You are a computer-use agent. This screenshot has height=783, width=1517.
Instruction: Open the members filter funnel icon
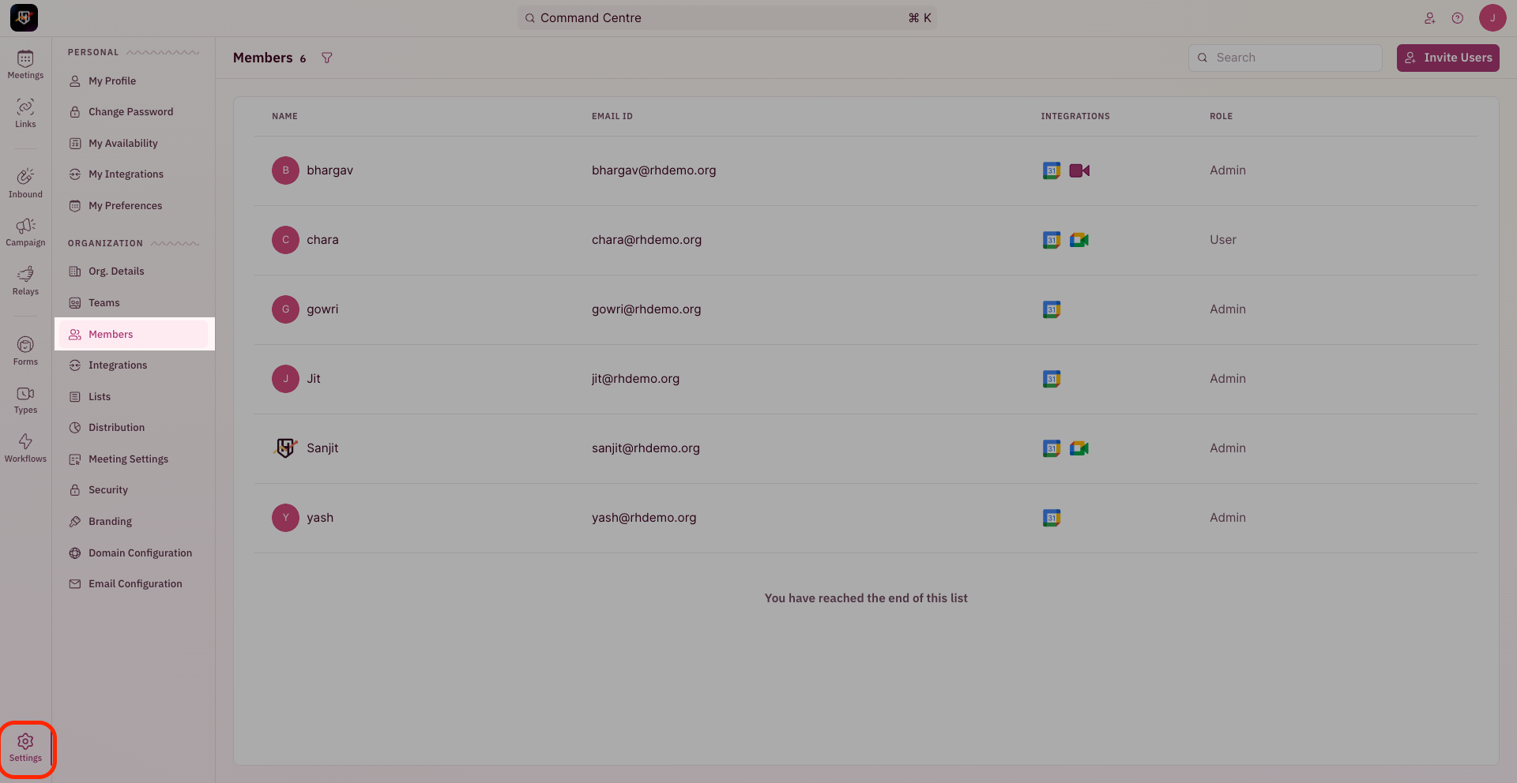tap(327, 58)
